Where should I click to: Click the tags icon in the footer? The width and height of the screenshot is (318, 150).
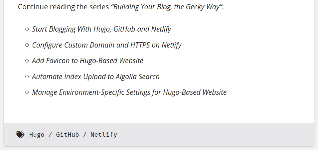pos(20,135)
